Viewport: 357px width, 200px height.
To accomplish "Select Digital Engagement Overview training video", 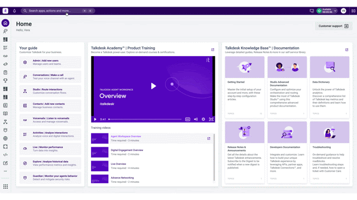I will [152, 152].
